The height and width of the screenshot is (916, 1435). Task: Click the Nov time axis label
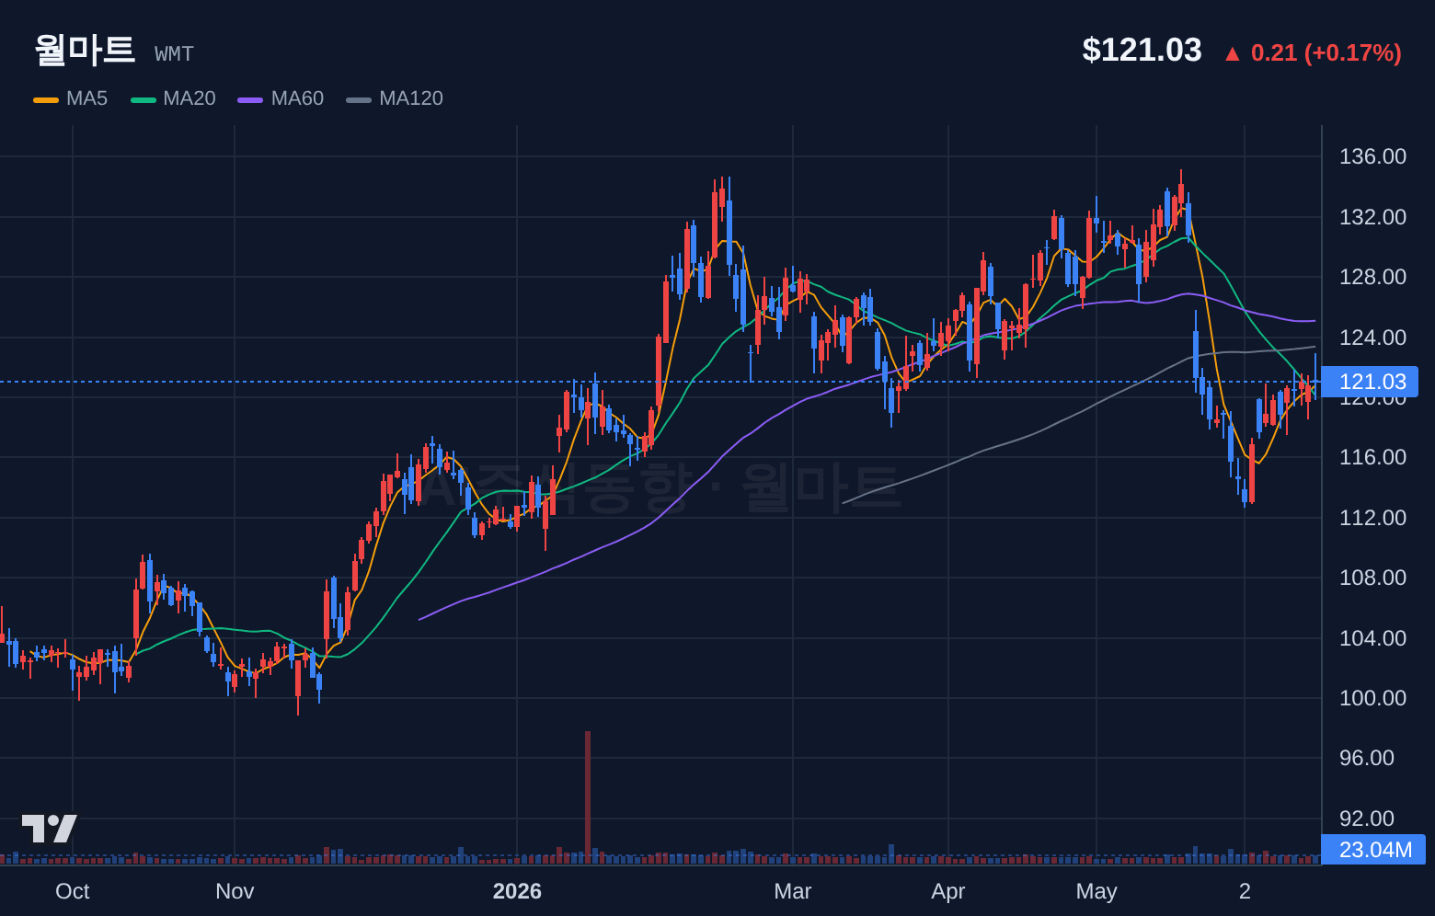235,891
